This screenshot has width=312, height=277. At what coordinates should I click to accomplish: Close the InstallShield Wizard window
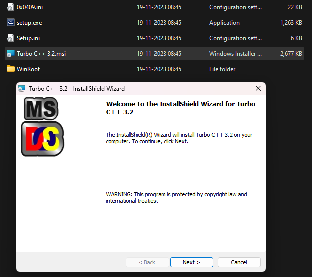pyautogui.click(x=258, y=88)
